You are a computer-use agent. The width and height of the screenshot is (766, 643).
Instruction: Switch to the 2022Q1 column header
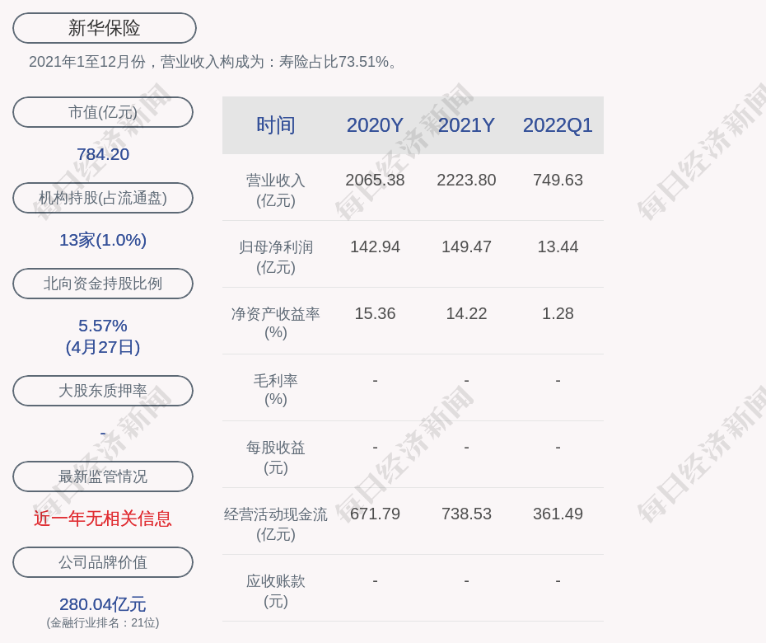point(558,125)
